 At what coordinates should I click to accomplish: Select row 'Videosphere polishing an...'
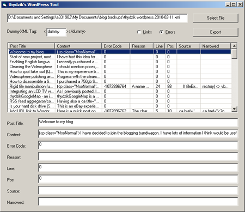(120, 76)
